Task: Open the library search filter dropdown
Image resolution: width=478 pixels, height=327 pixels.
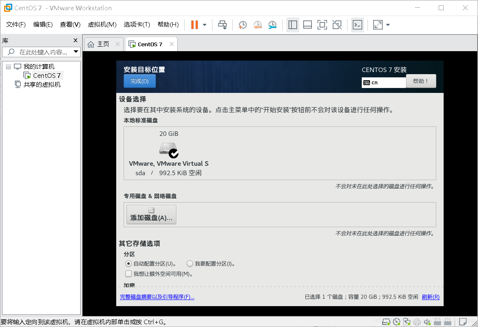Action: (76, 52)
